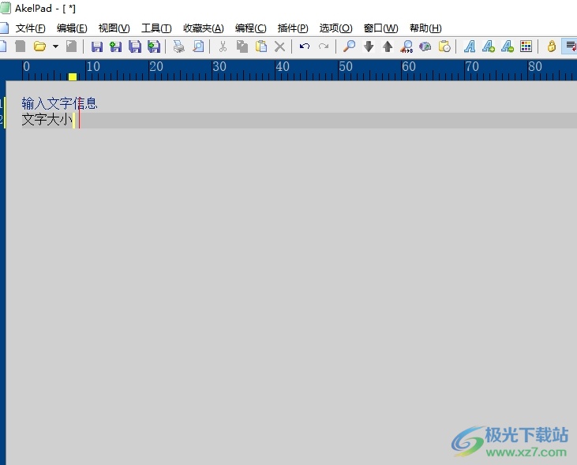577x465 pixels.
Task: Save the document with the floppy icon
Action: (97, 46)
